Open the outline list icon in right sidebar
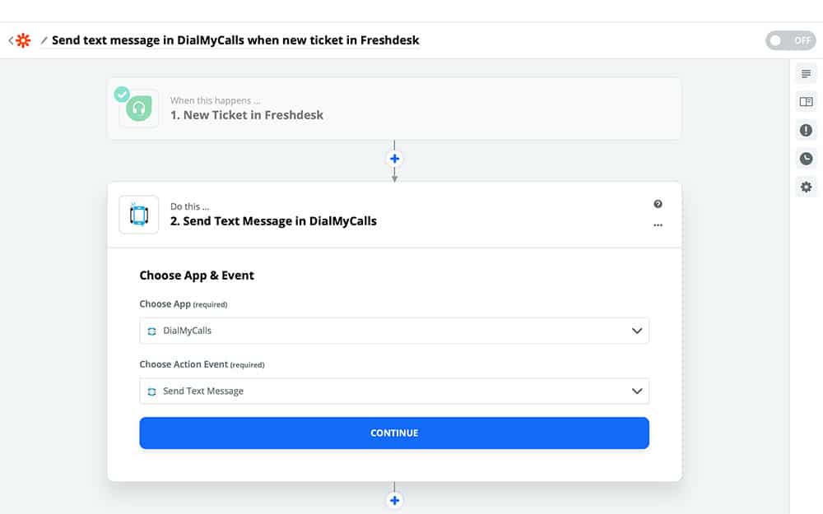 pyautogui.click(x=806, y=74)
